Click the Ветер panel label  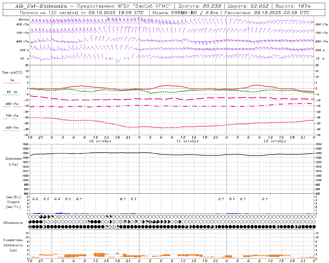pyautogui.click(x=24, y=20)
